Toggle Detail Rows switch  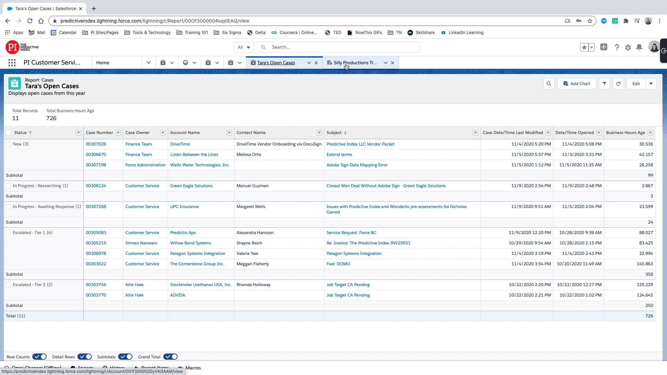click(84, 357)
